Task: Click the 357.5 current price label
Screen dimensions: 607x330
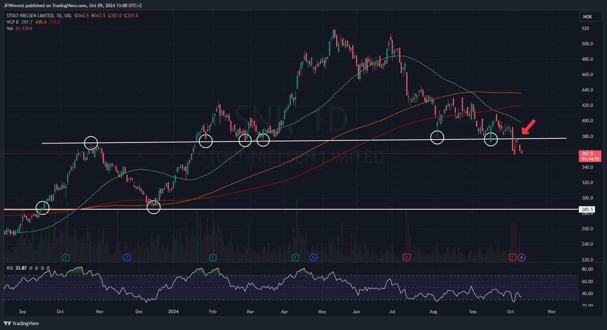Action: pyautogui.click(x=588, y=153)
